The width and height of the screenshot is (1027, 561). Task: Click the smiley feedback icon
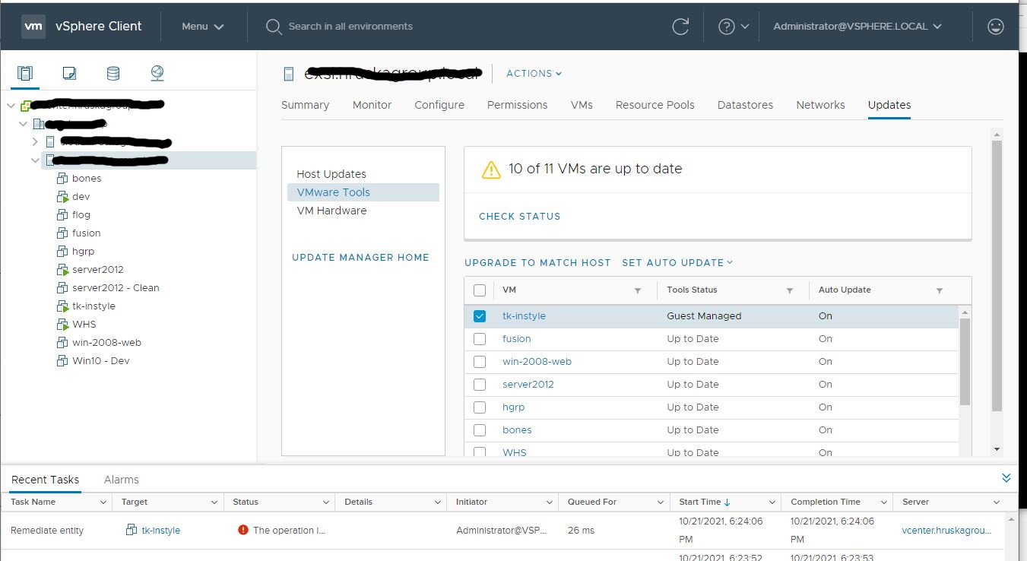point(995,27)
